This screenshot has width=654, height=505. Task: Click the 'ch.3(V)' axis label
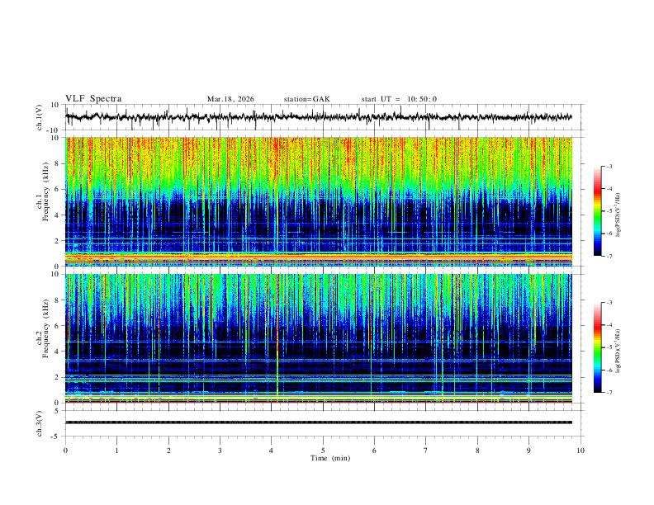pos(40,423)
